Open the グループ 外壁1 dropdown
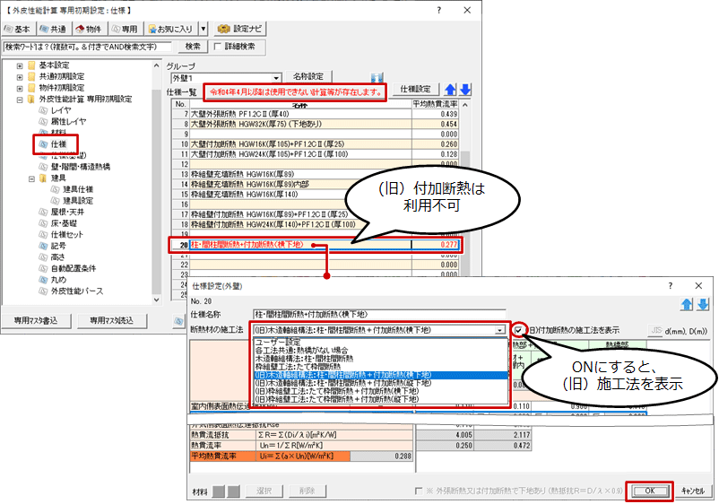 pos(276,78)
